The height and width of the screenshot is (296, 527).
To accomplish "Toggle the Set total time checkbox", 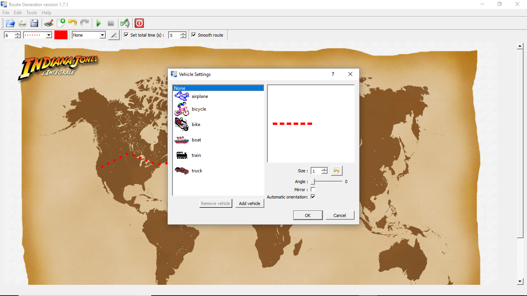I will (126, 35).
